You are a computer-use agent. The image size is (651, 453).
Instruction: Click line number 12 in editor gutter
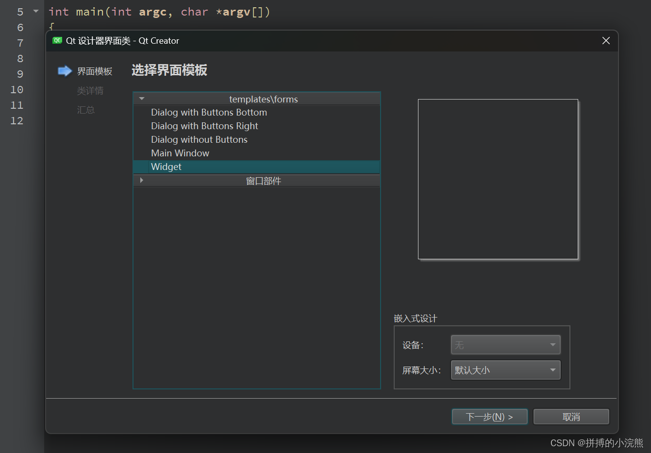point(17,120)
